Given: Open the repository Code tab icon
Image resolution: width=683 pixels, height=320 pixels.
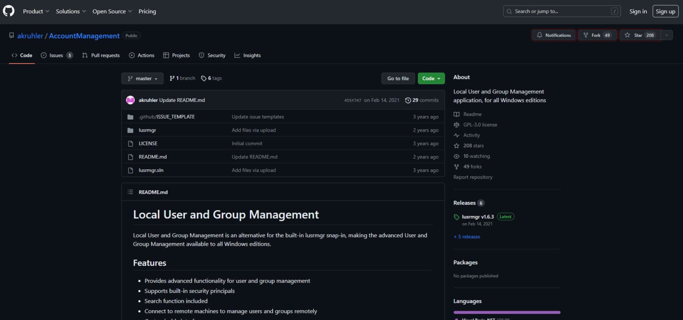Looking at the screenshot, I should click(x=15, y=55).
